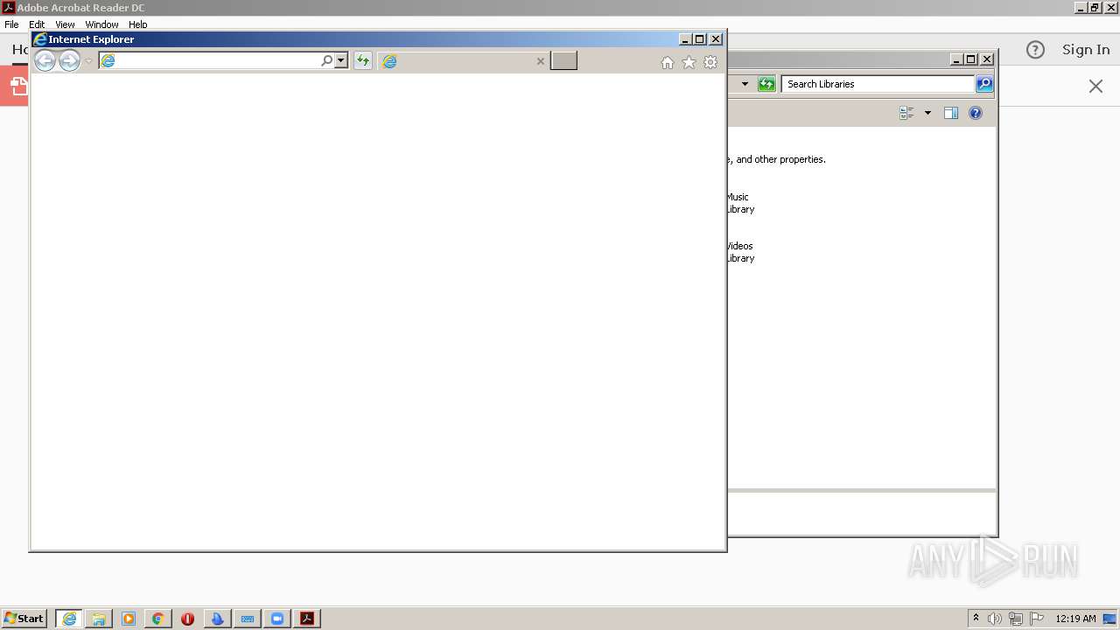Click the Explorer blue help icon
1120x630 pixels.
tap(976, 113)
